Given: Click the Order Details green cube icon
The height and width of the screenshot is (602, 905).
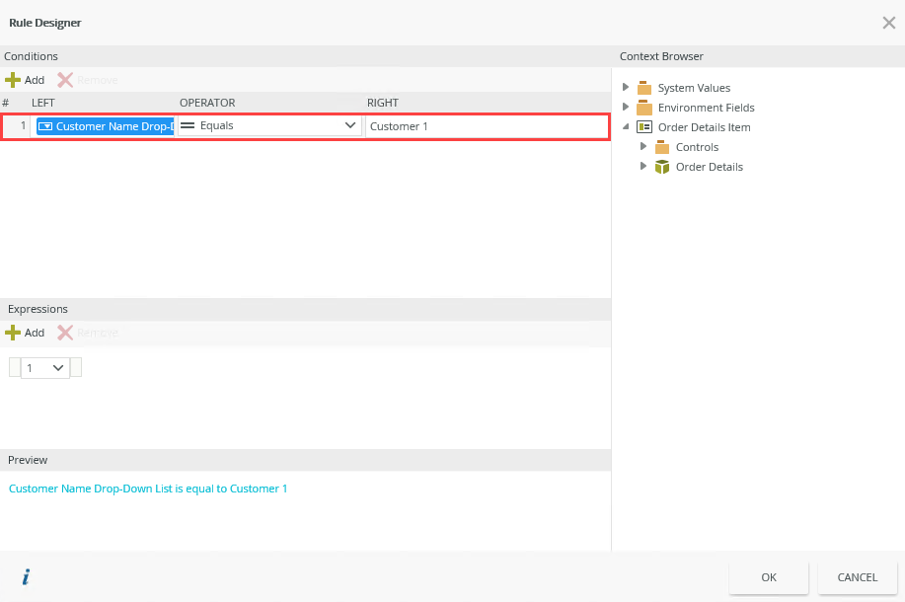Looking at the screenshot, I should pyautogui.click(x=662, y=167).
